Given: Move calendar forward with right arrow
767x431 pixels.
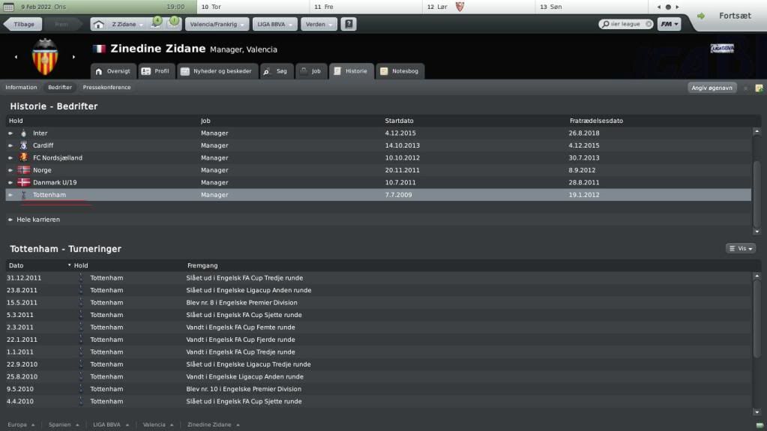Looking at the screenshot, I should (678, 7).
